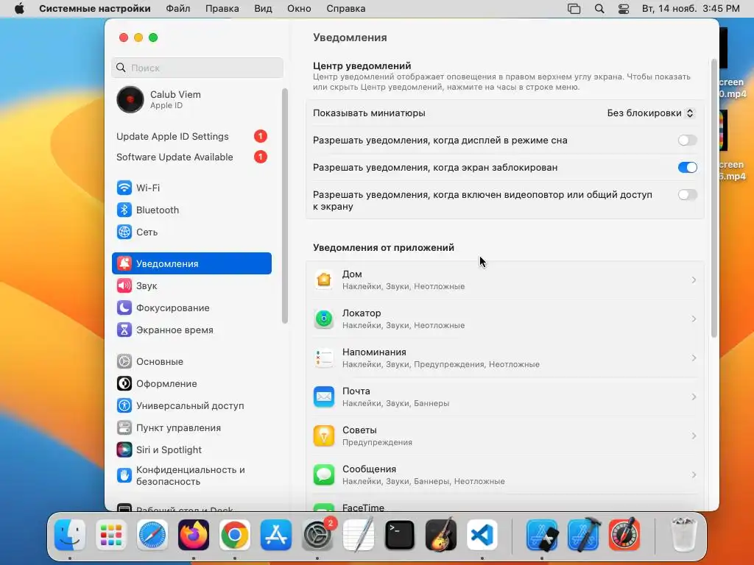Open Safari from the Dock
754x565 pixels.
(152, 535)
